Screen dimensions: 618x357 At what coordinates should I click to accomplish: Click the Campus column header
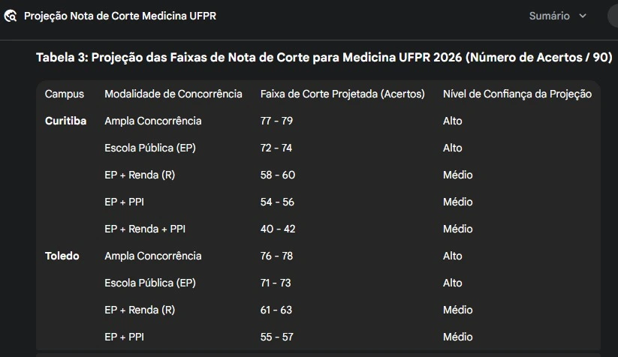tap(65, 94)
